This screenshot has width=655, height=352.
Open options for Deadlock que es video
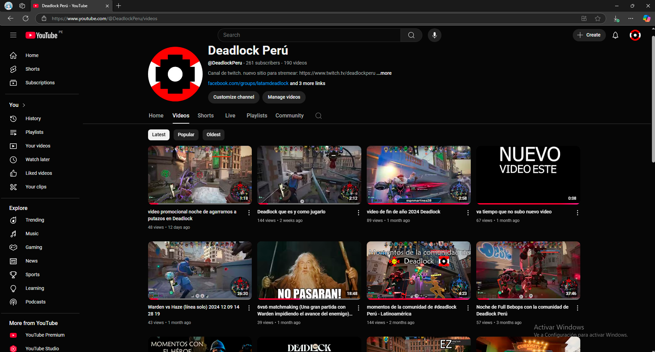click(x=358, y=213)
